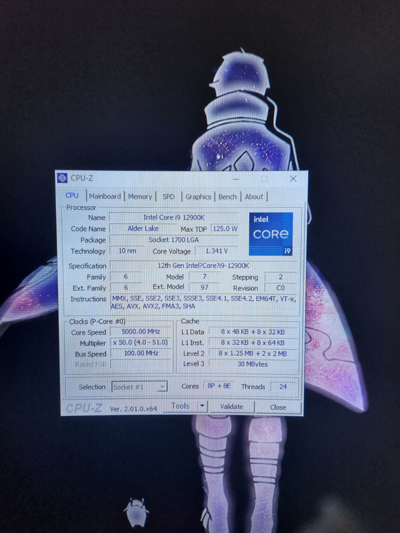Click the CPU-Z app icon in title bar

coord(63,178)
